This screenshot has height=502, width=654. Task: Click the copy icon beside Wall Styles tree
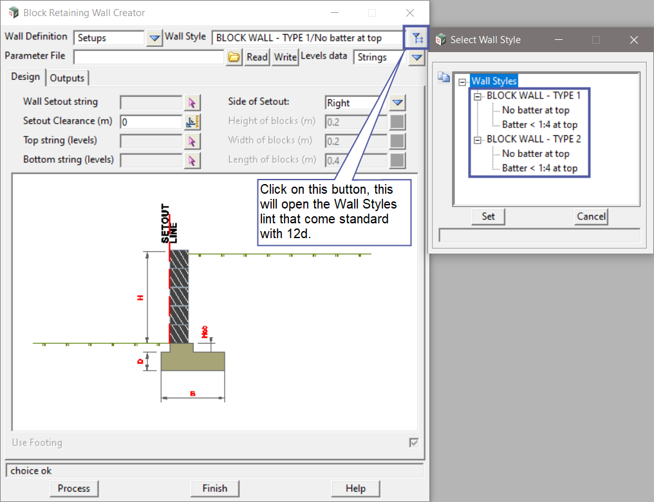444,78
